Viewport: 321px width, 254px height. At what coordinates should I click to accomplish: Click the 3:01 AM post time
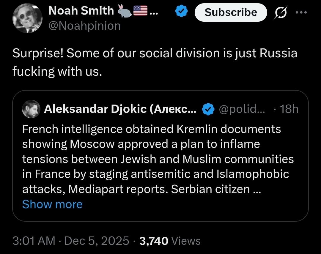click(34, 241)
